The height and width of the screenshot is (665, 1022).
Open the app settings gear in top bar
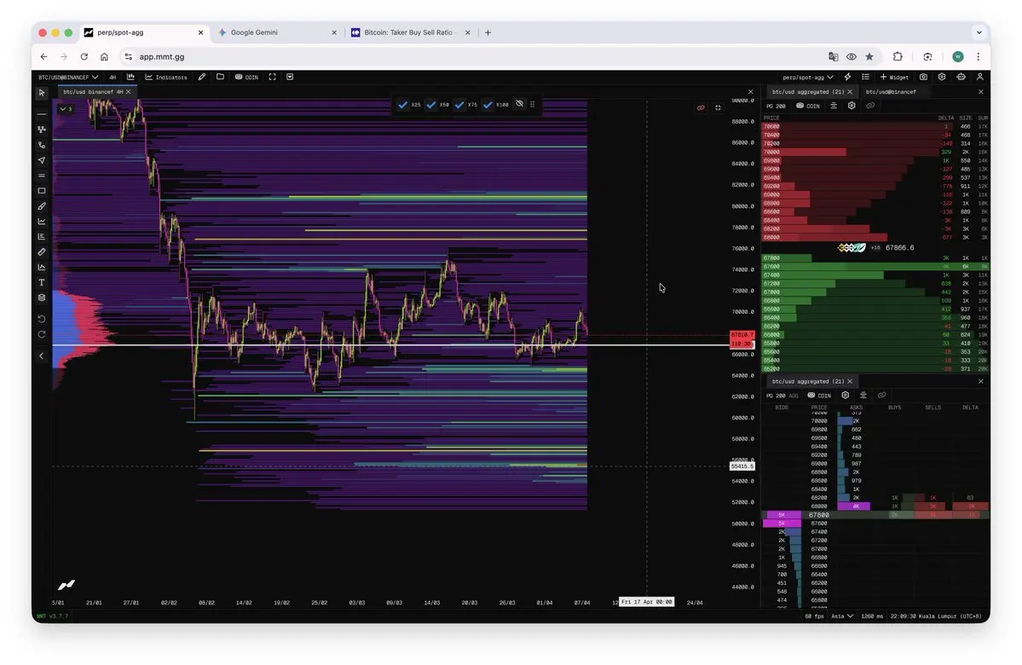pos(942,77)
